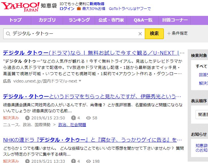This screenshot has width=208, height=163.
Task: Click the clock icon beside 2019/5/21 13:33
Action: (27, 161)
